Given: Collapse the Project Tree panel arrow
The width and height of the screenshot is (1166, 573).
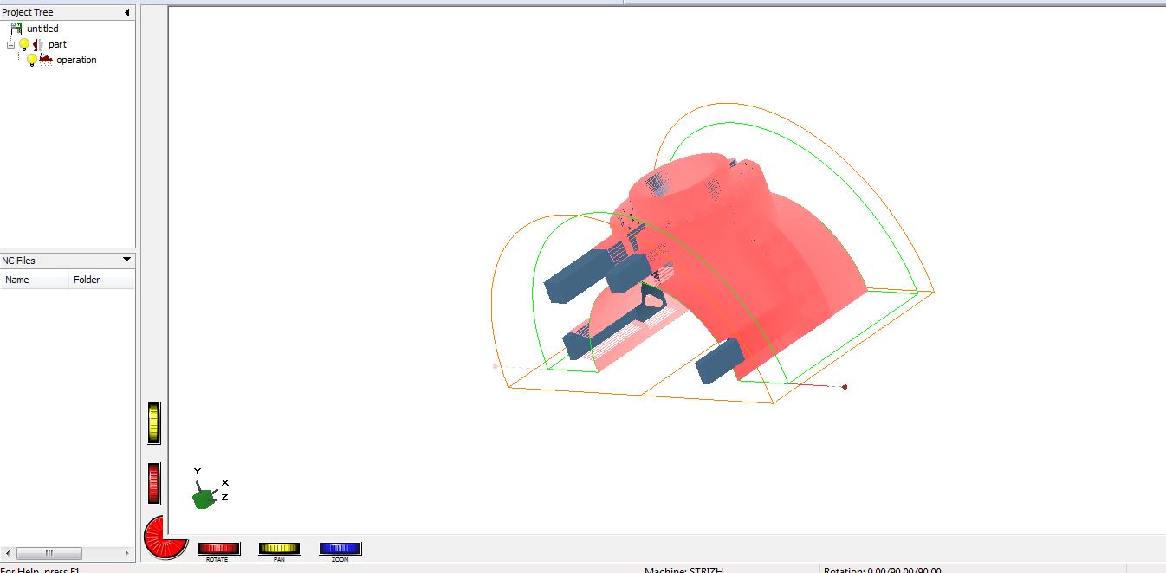Looking at the screenshot, I should click(x=127, y=12).
